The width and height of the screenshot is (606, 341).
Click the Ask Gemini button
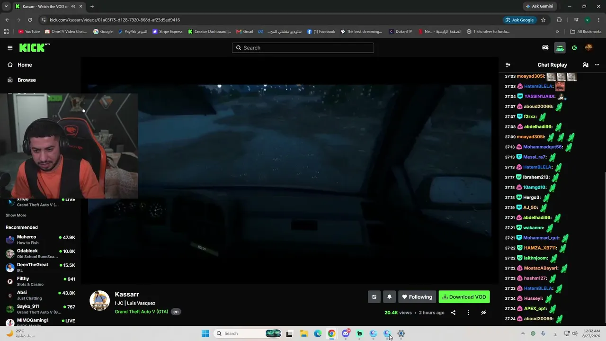click(539, 6)
